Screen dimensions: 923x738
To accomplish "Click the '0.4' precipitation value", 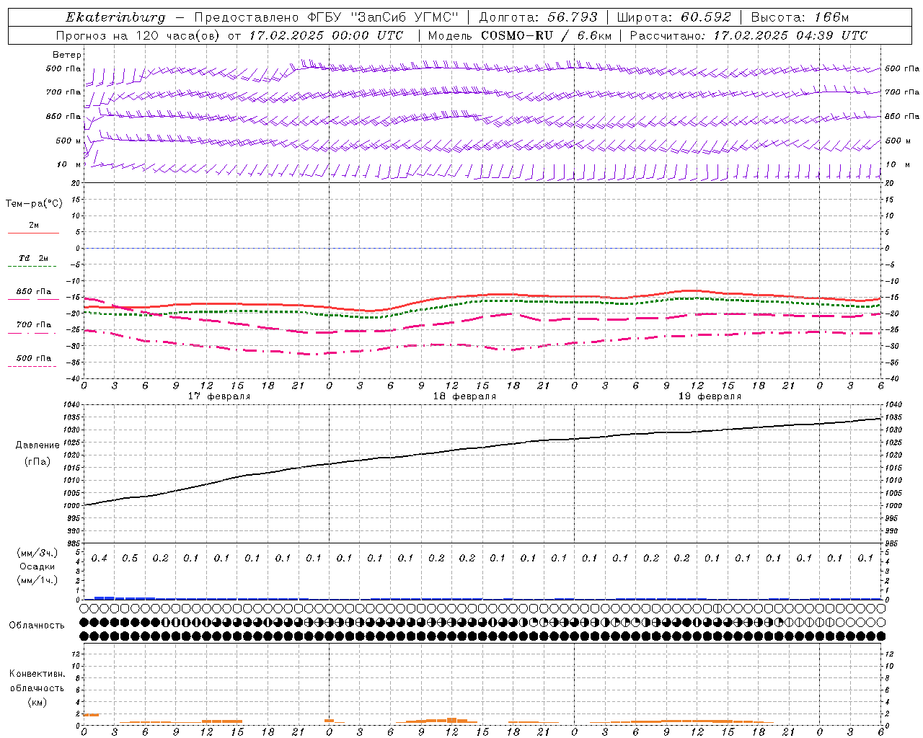I will pyautogui.click(x=100, y=559).
